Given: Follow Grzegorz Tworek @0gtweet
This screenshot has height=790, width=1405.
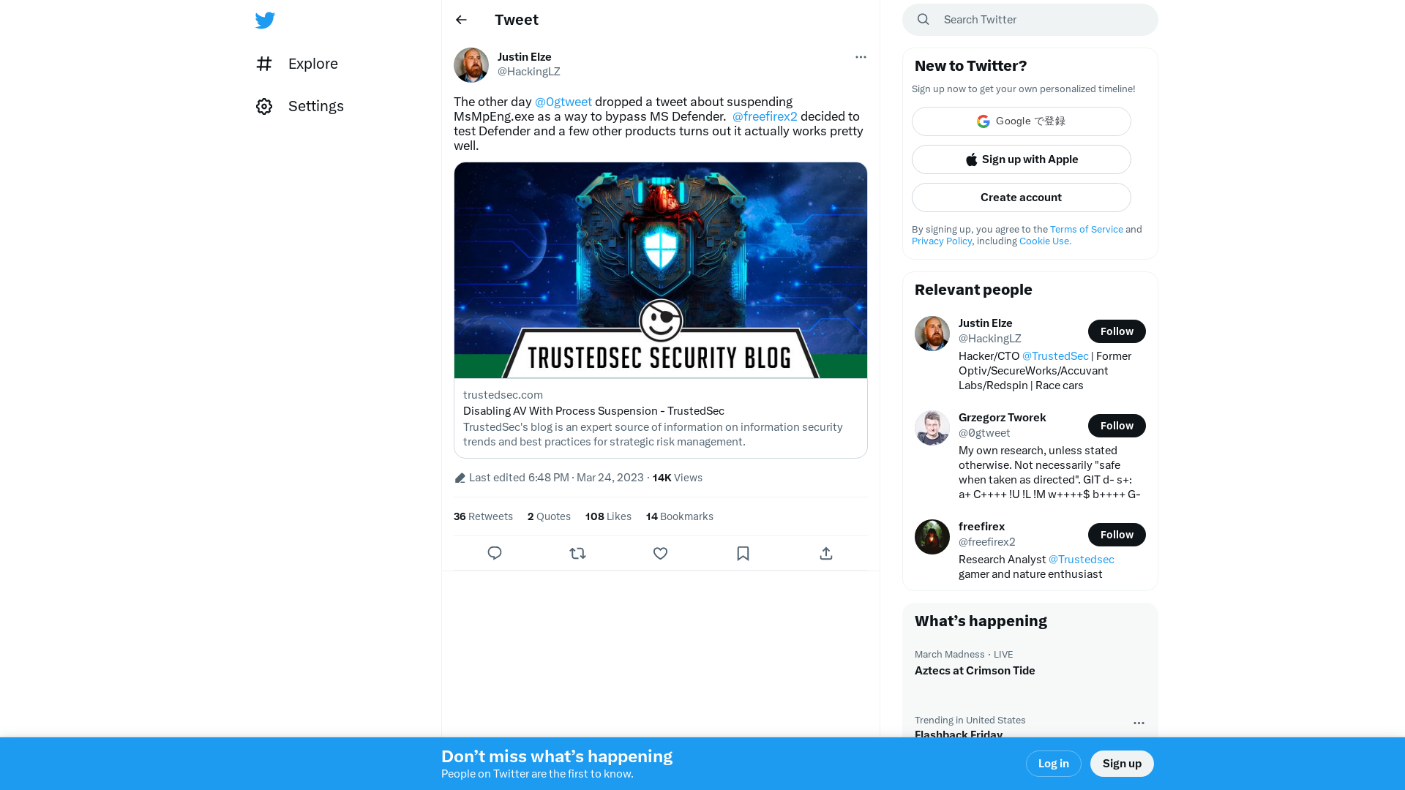Looking at the screenshot, I should (x=1117, y=426).
